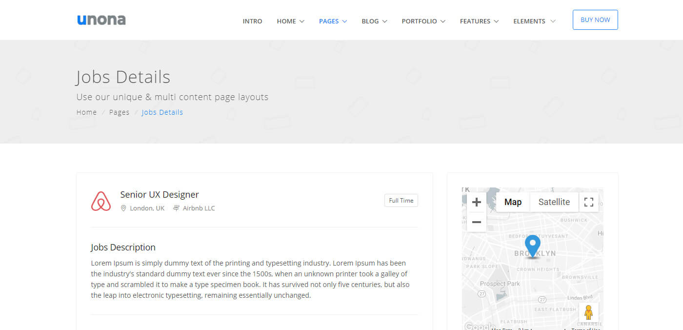Click the BUY NOW button

point(595,20)
